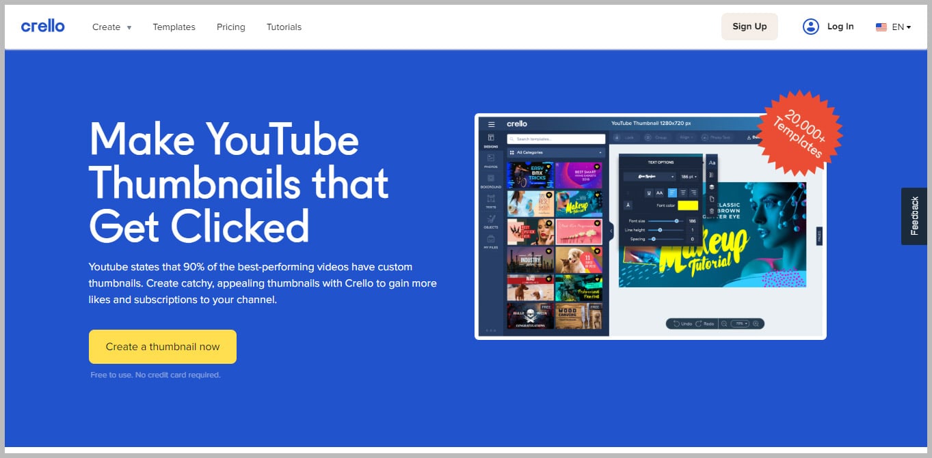Viewport: 932px width, 458px height.
Task: Select the Industry template thumbnail
Action: coord(531,260)
